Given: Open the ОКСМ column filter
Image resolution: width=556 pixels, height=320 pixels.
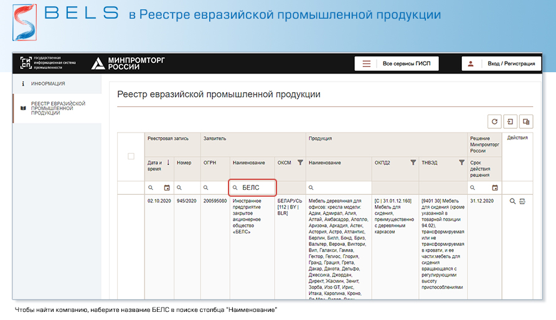Looking at the screenshot, I should pos(299,162).
